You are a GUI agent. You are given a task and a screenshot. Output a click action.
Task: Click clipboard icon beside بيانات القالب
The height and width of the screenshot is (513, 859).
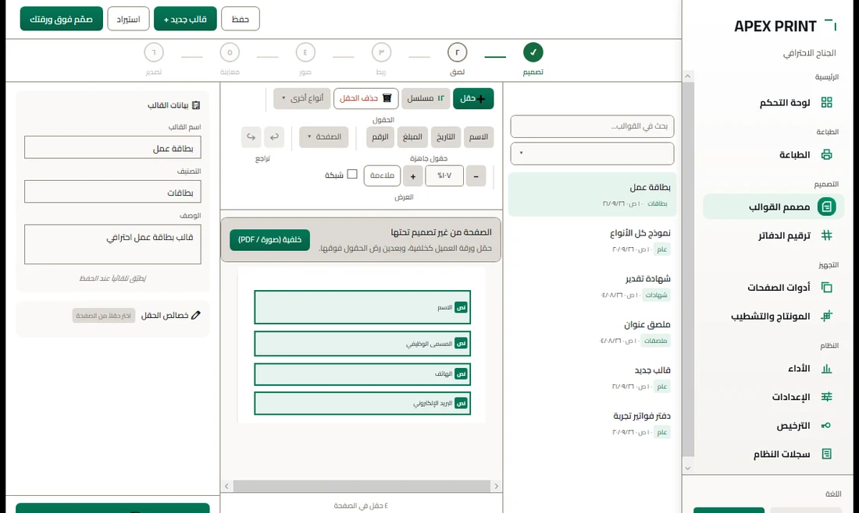(x=196, y=105)
